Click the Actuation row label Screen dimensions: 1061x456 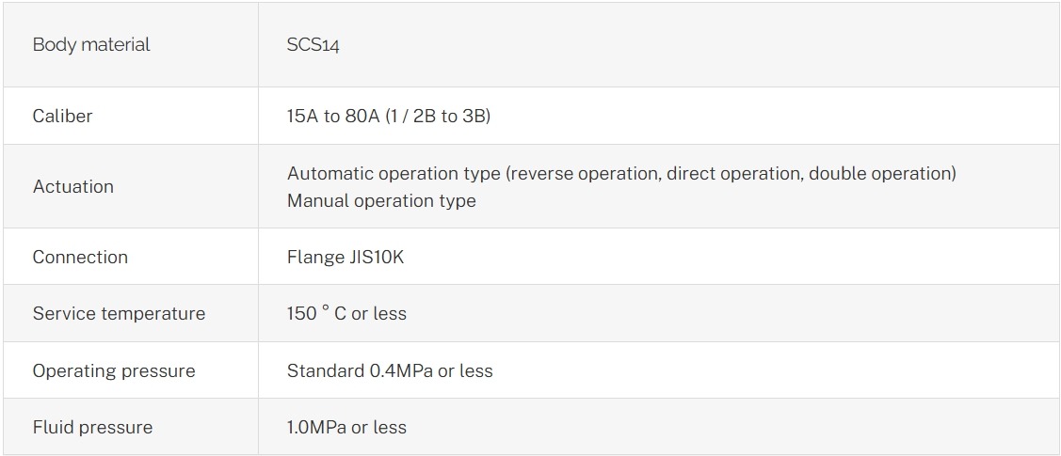[x=72, y=187]
